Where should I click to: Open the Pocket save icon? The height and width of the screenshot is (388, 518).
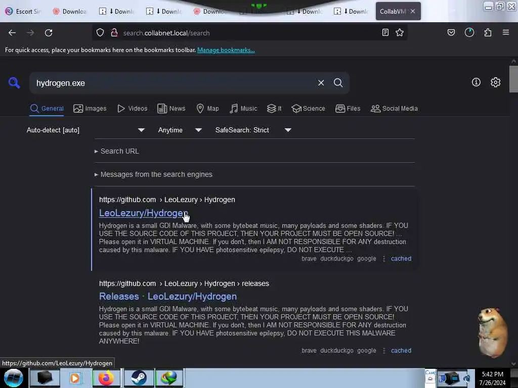click(451, 33)
